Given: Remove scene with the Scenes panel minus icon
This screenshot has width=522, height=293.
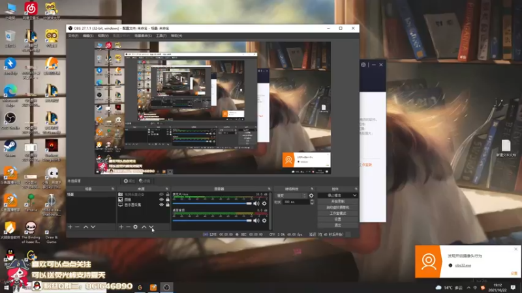Looking at the screenshot, I should pos(77,227).
